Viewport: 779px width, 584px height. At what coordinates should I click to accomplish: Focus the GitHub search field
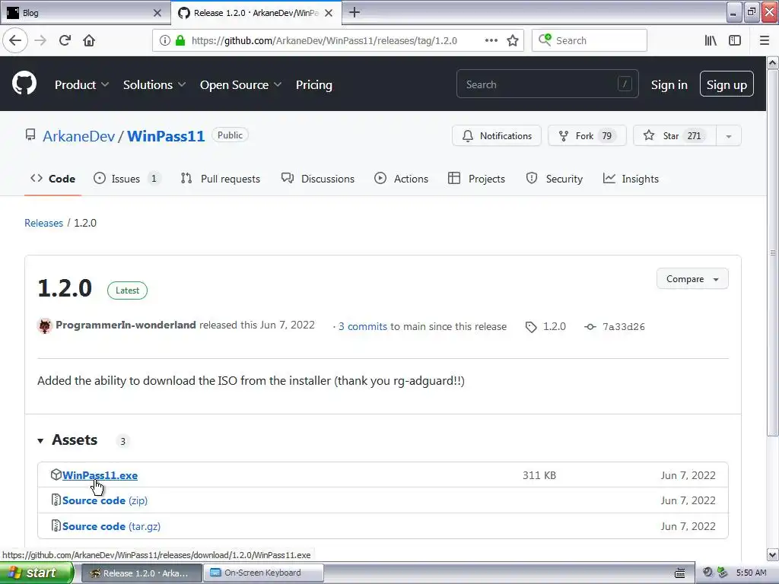pyautogui.click(x=547, y=84)
